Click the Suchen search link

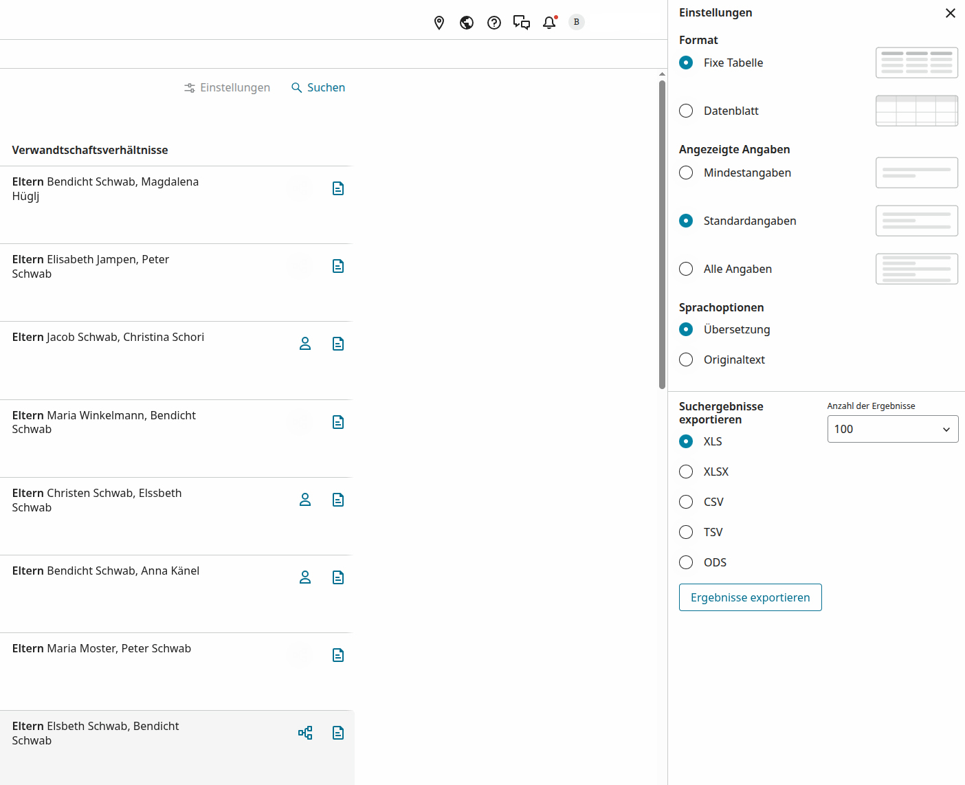[x=318, y=88]
